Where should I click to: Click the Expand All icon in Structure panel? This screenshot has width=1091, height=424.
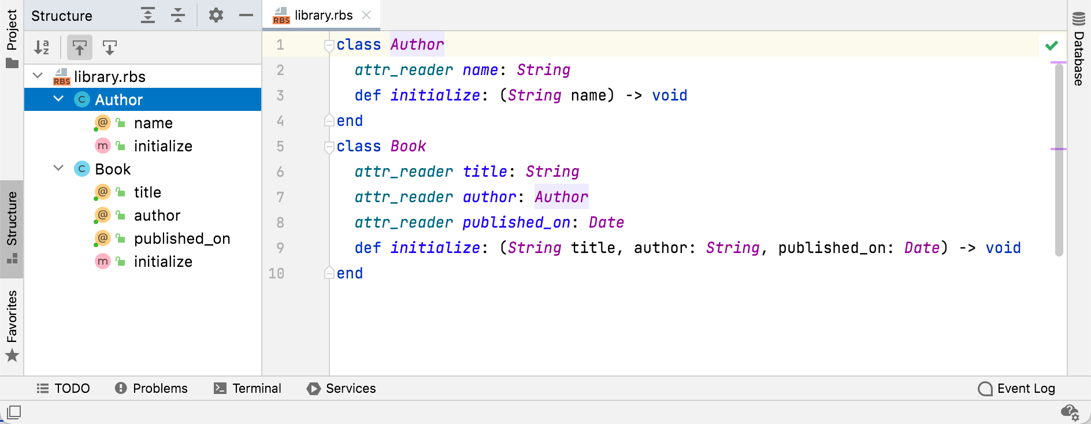[148, 16]
